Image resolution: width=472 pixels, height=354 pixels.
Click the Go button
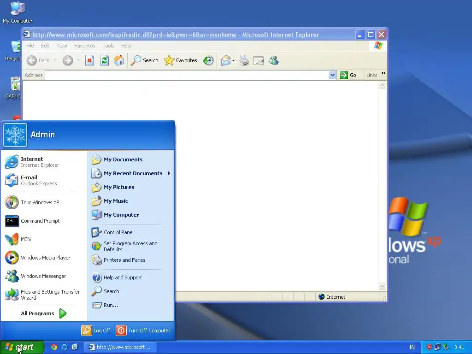click(x=348, y=75)
